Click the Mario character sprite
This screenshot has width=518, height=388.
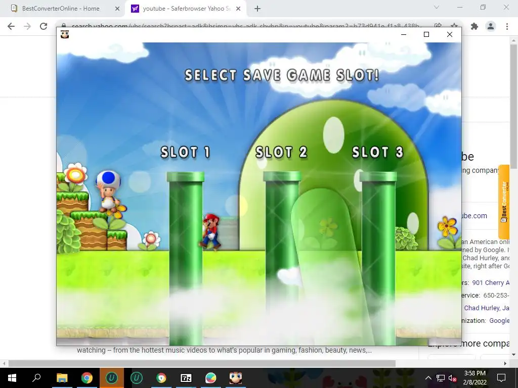(x=210, y=231)
